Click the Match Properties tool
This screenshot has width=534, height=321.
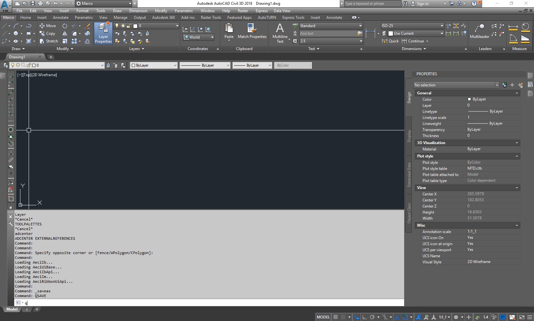(252, 31)
